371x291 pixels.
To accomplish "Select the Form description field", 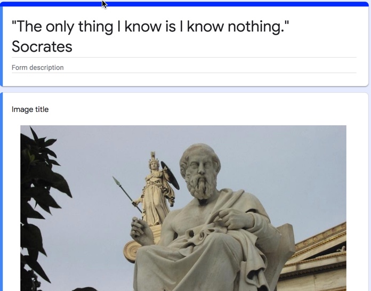I will [x=184, y=68].
